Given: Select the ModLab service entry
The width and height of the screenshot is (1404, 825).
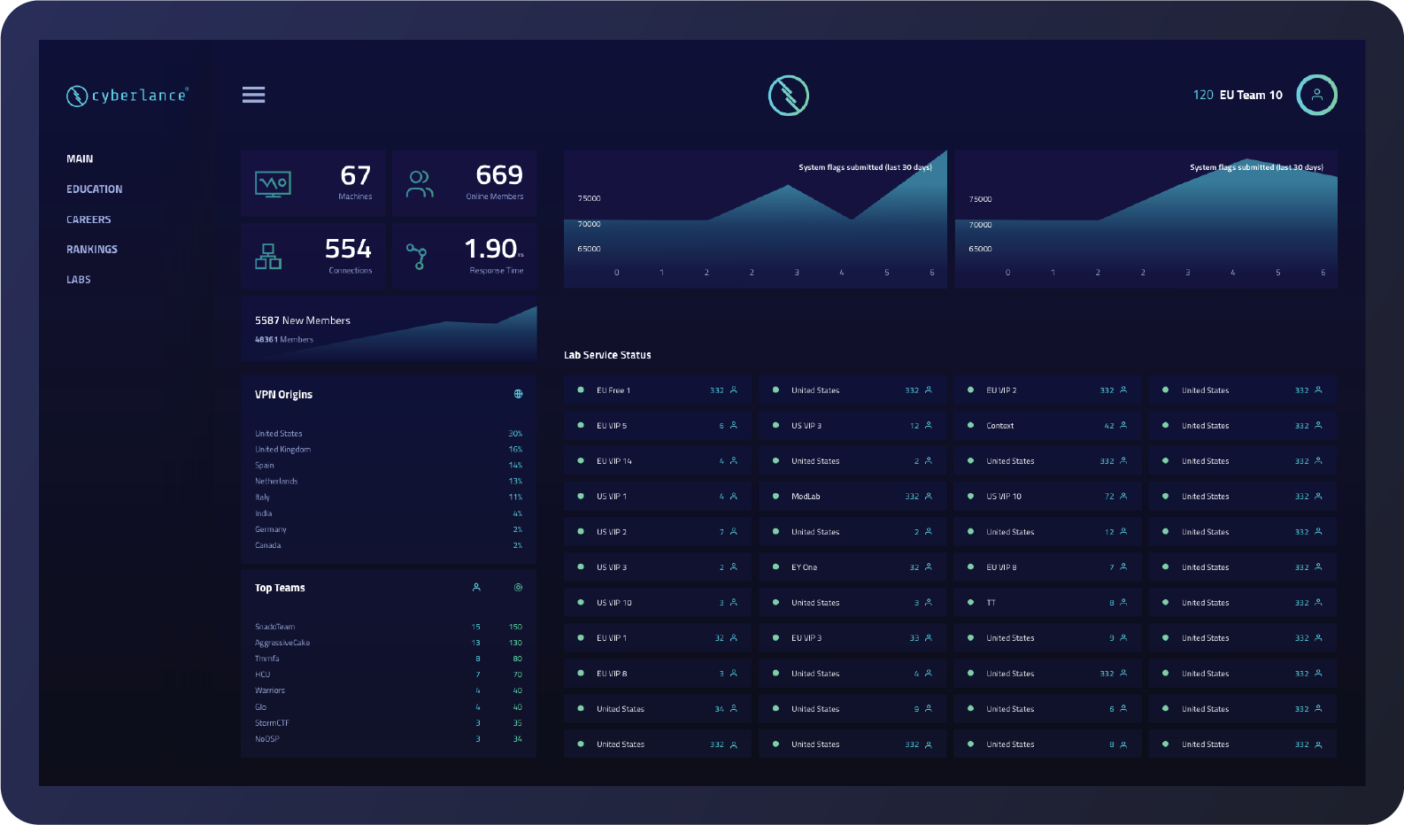Looking at the screenshot, I should tap(852, 497).
